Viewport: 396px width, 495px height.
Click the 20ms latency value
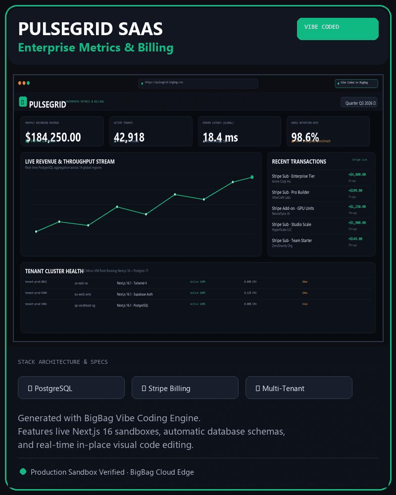coord(305,282)
